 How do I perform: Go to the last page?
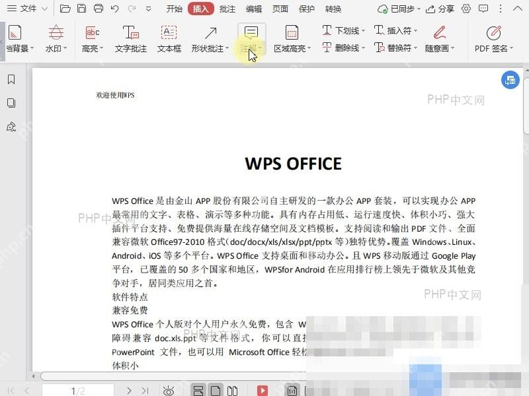point(145,391)
